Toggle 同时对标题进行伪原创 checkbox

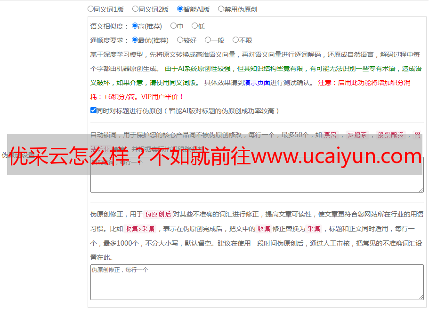point(93,110)
